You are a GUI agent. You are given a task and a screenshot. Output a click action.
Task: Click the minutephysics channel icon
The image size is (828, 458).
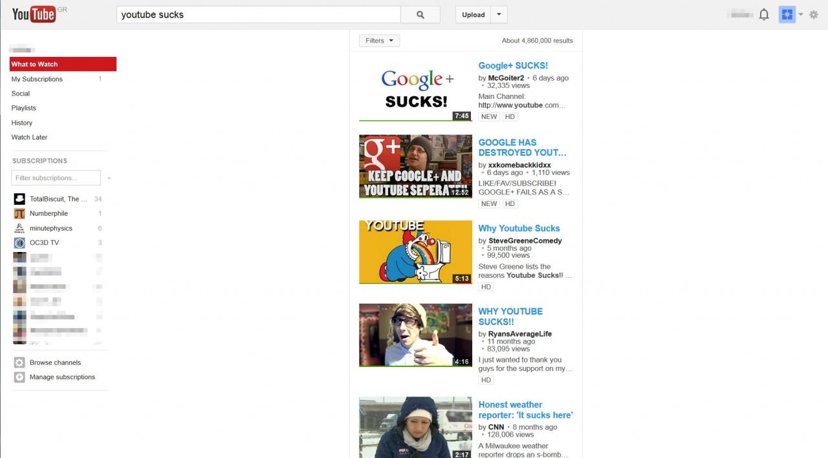19,228
